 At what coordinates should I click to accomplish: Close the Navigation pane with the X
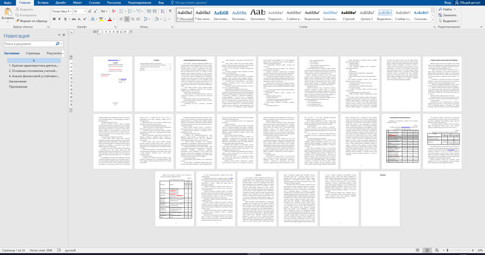[64, 35]
